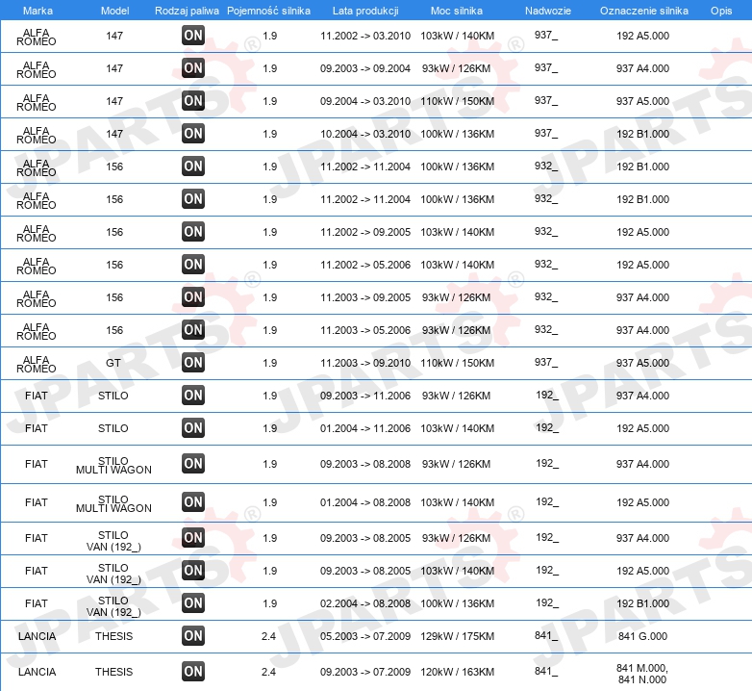This screenshot has width=752, height=691.
Task: Select production dates 09.2003 -> 08.2008
Action: tap(365, 464)
